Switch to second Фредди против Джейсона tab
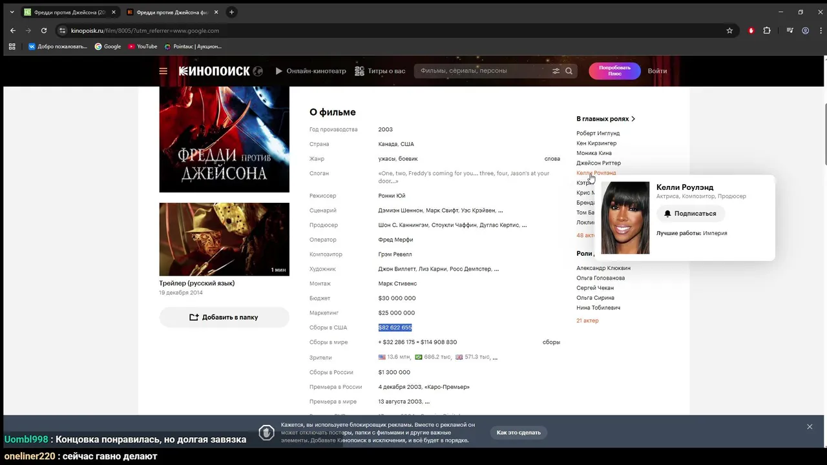827x465 pixels. click(x=173, y=12)
